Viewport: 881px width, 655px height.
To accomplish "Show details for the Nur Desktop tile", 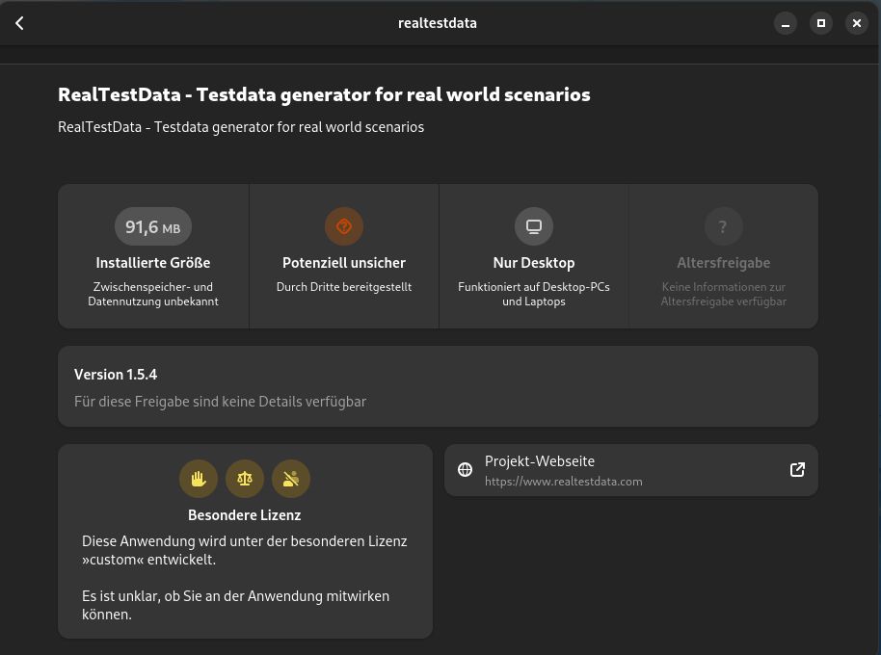I will [534, 256].
